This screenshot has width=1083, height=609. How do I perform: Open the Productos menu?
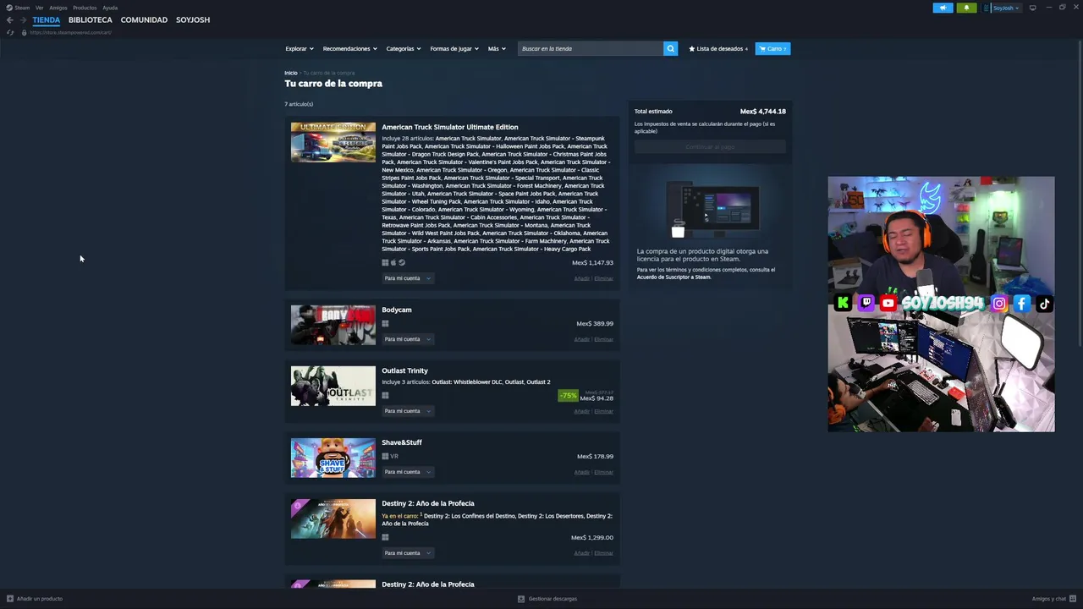(85, 8)
